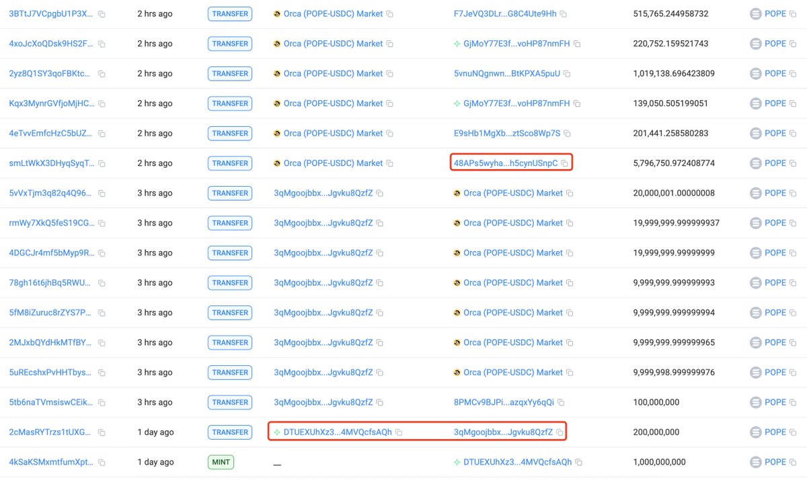Click the POPE token icon in the 1,000,000,000 row
Viewport: 807px width, 480px height.
tap(756, 462)
